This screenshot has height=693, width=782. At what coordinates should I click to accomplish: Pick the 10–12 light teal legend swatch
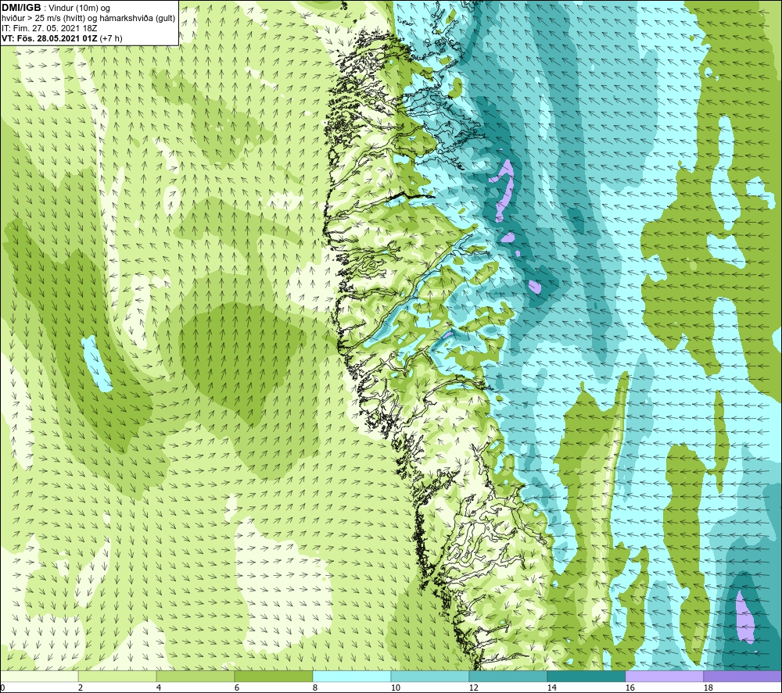click(x=429, y=677)
